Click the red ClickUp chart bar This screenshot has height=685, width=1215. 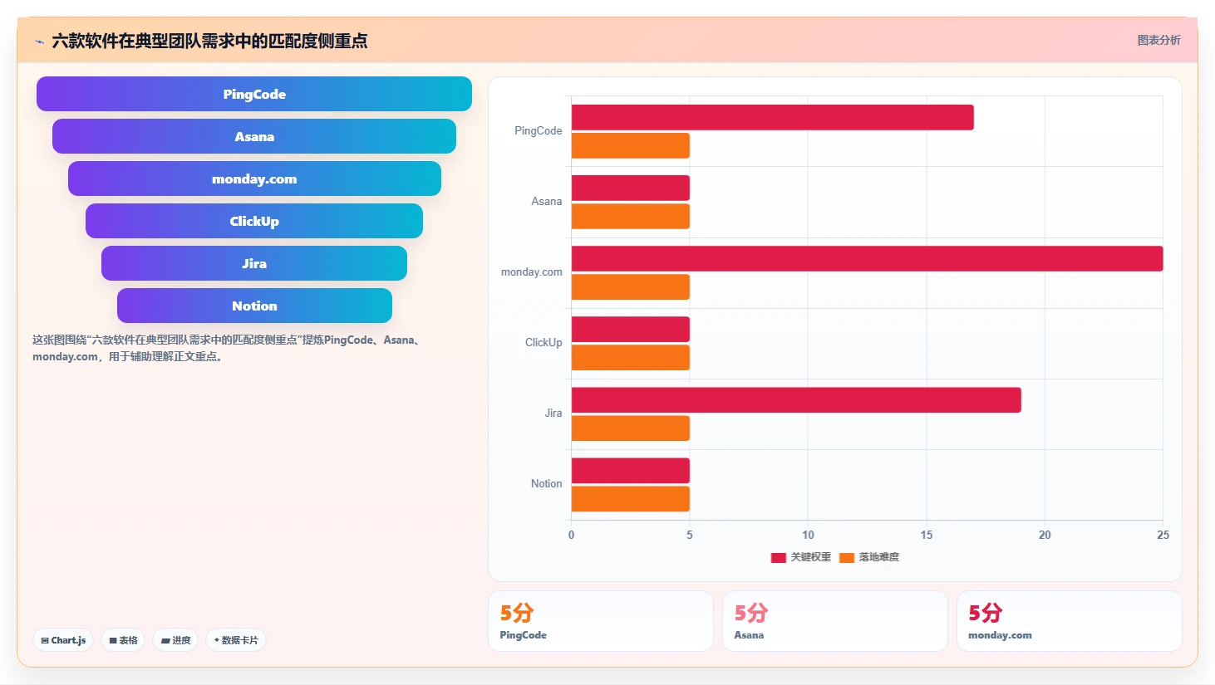coord(631,329)
